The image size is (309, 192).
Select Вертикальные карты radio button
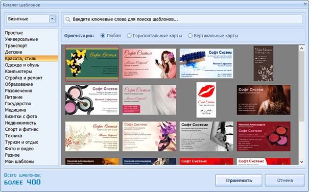[190, 36]
